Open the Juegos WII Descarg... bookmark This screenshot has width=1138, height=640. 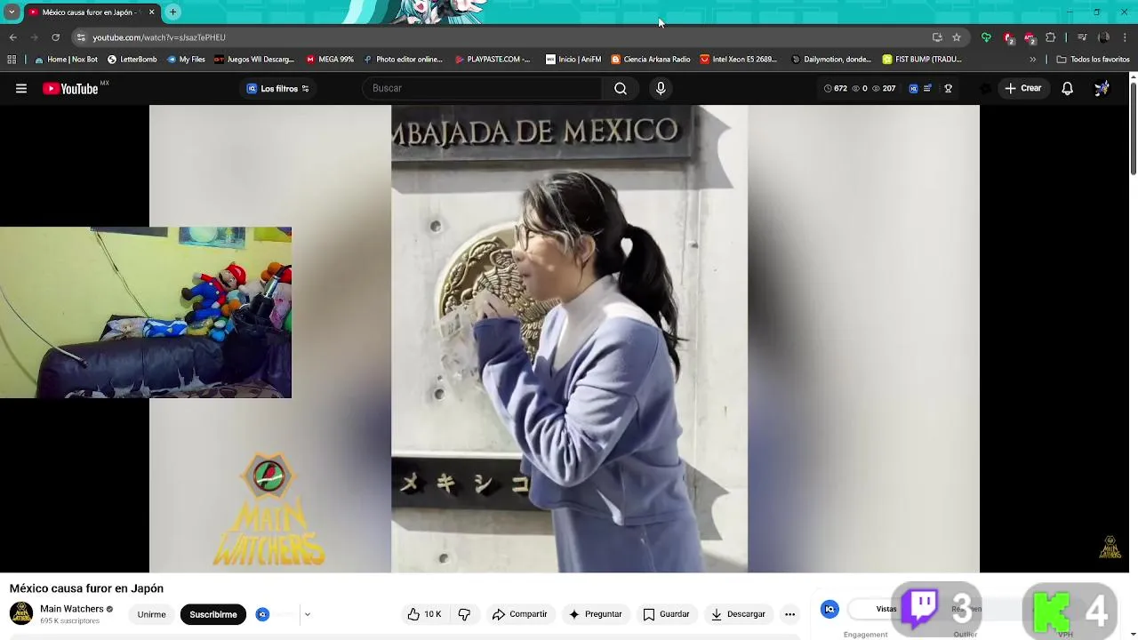[x=254, y=60]
